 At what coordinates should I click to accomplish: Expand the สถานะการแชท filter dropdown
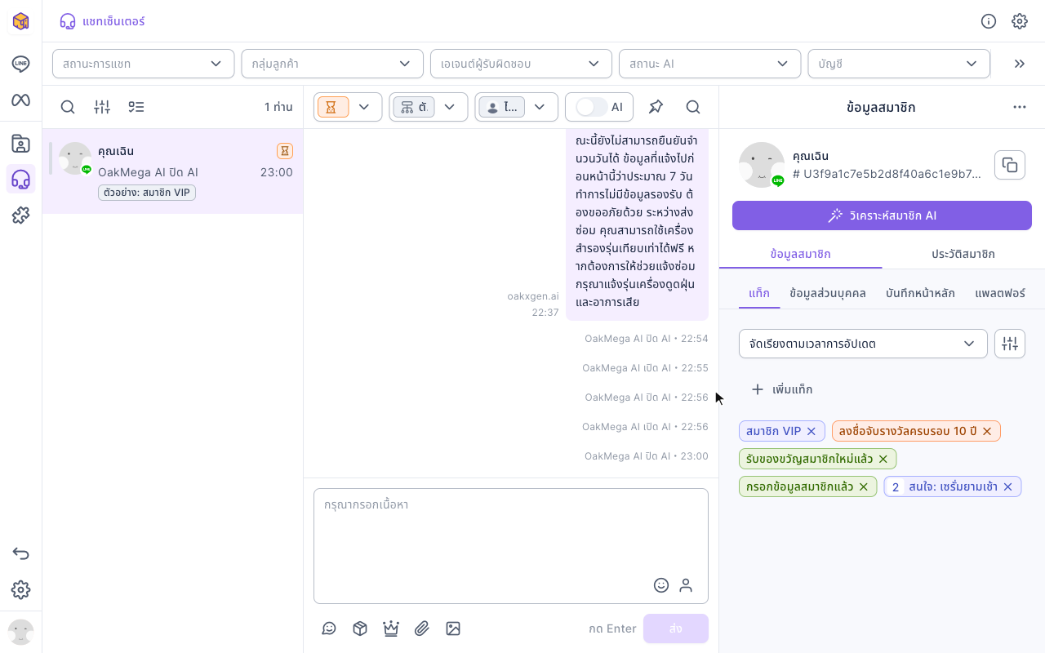point(143,64)
